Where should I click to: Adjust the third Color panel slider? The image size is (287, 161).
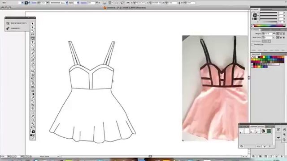[x=269, y=19]
